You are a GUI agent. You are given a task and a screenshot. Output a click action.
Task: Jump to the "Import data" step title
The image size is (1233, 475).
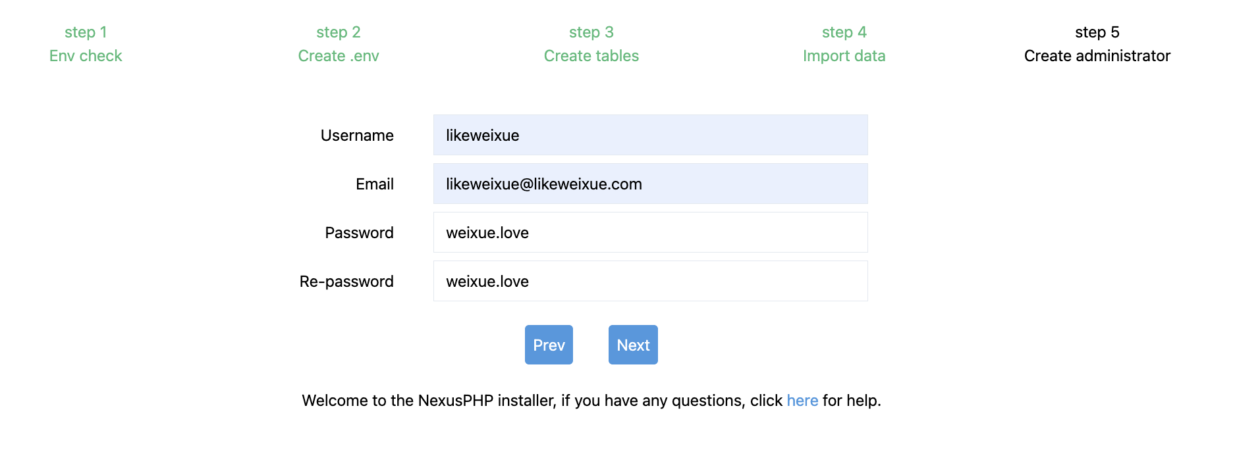click(844, 56)
